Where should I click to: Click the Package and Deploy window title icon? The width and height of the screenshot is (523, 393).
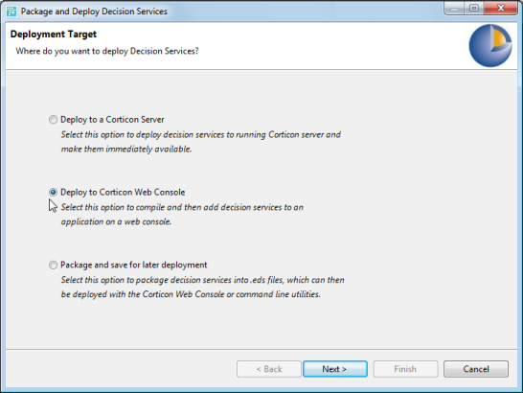point(11,11)
